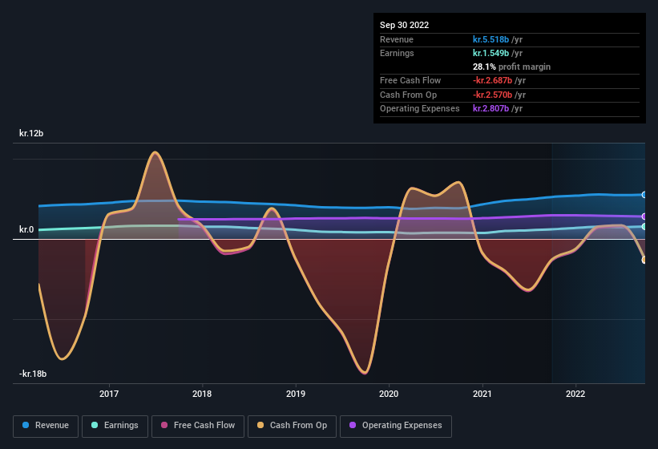Viewport: 658px width, 449px height.
Task: Click the Free Cash Flow -kr.2.687b value
Action: point(492,80)
